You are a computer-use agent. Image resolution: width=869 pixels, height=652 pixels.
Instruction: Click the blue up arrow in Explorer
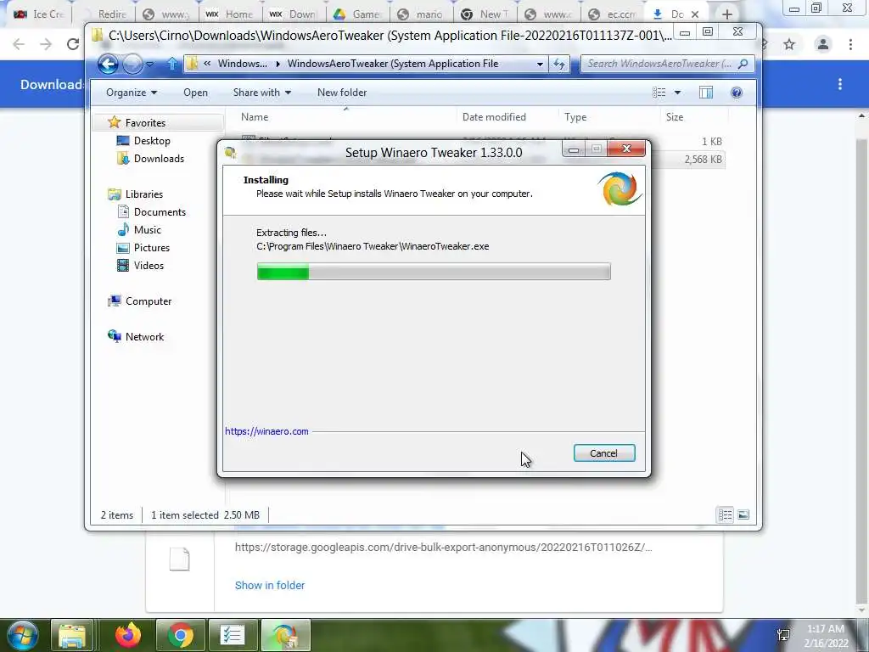[x=172, y=64]
